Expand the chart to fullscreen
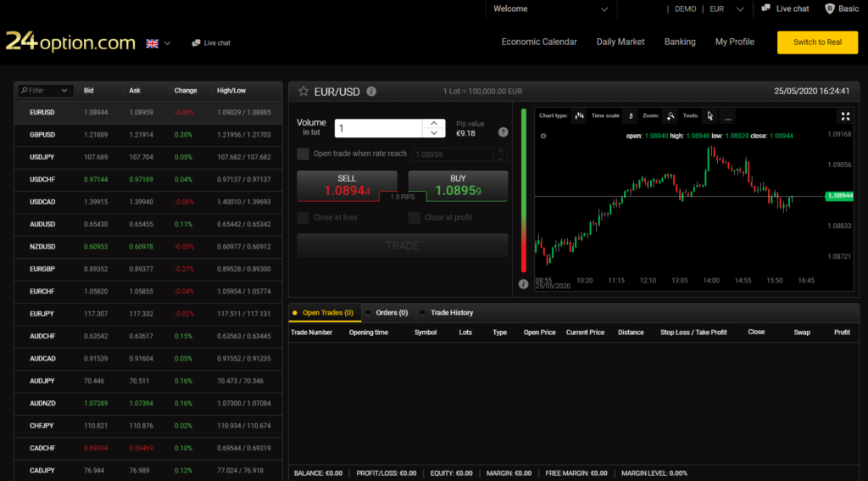 pyautogui.click(x=845, y=116)
